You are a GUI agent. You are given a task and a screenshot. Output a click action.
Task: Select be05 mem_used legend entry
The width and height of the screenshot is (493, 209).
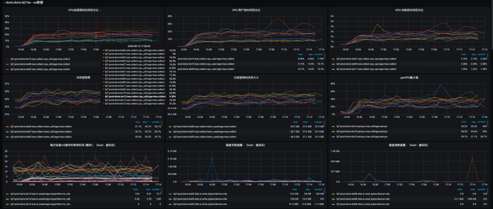click(205, 137)
